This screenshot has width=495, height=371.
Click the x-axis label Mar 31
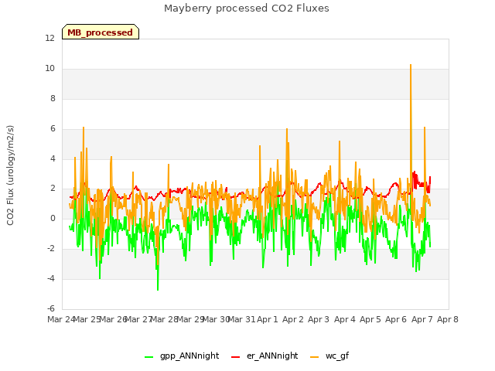(241, 319)
